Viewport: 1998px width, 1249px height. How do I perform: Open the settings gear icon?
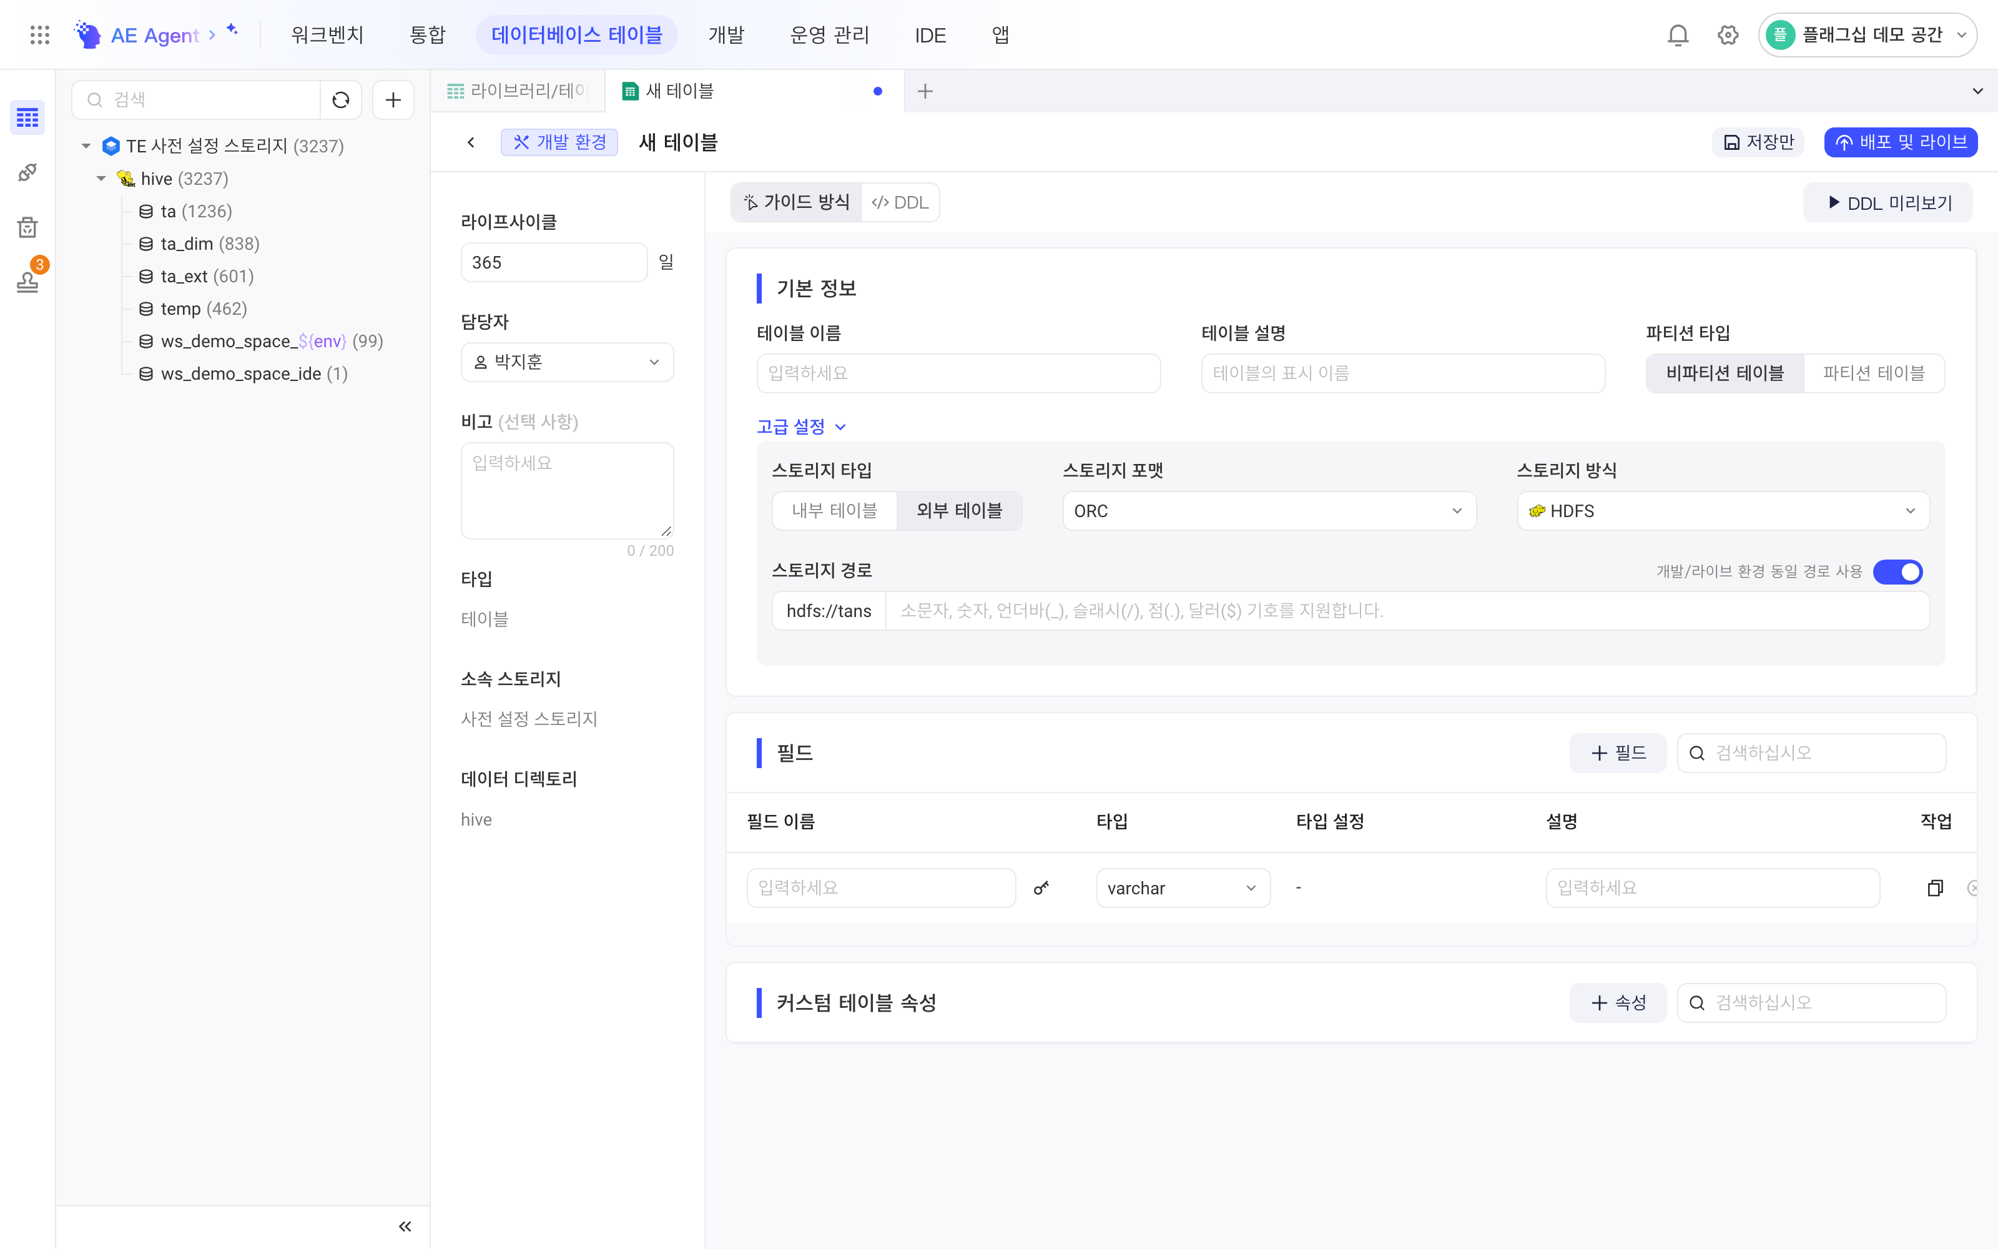click(x=1728, y=35)
